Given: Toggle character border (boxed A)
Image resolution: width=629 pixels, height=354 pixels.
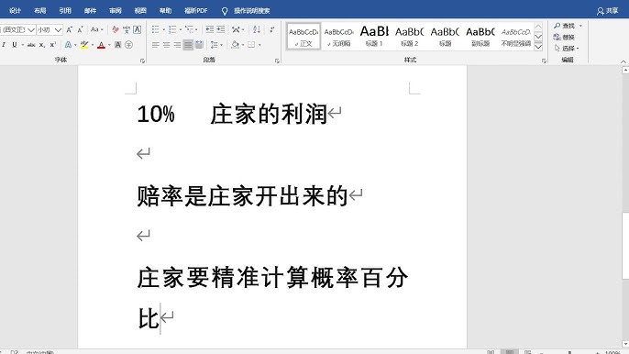Looking at the screenshot, I should pyautogui.click(x=138, y=29).
